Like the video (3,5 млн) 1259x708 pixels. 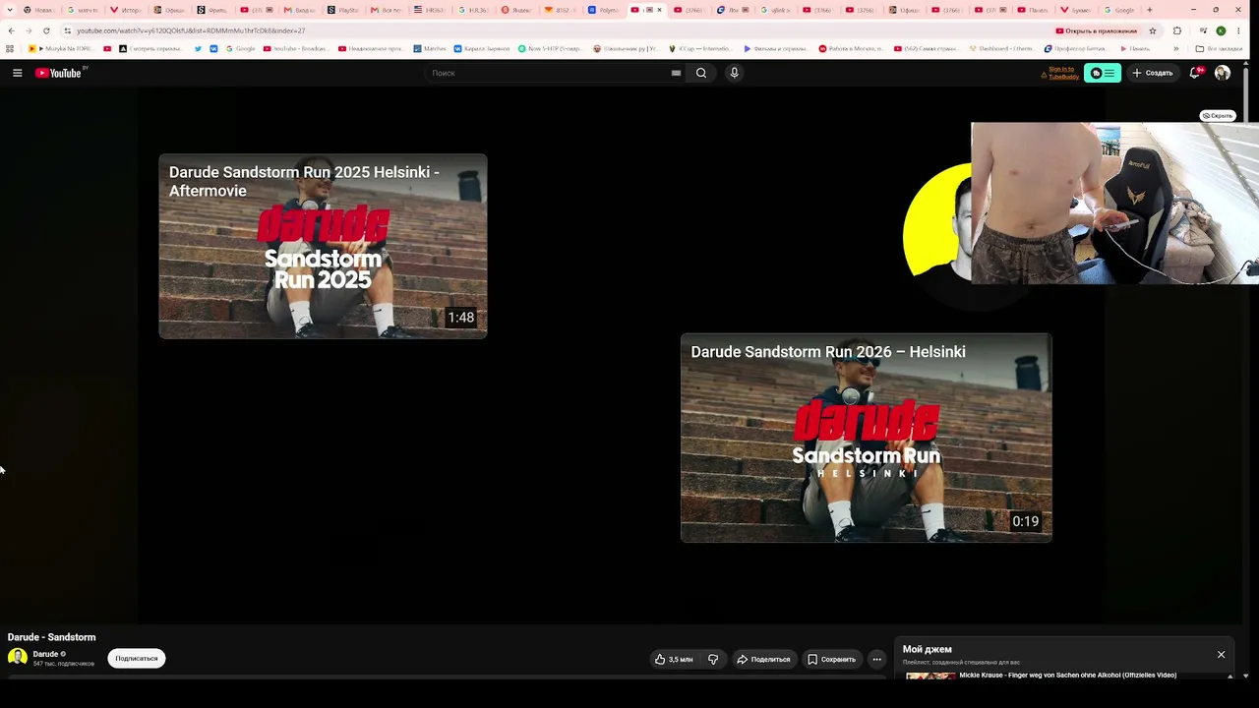tap(674, 659)
